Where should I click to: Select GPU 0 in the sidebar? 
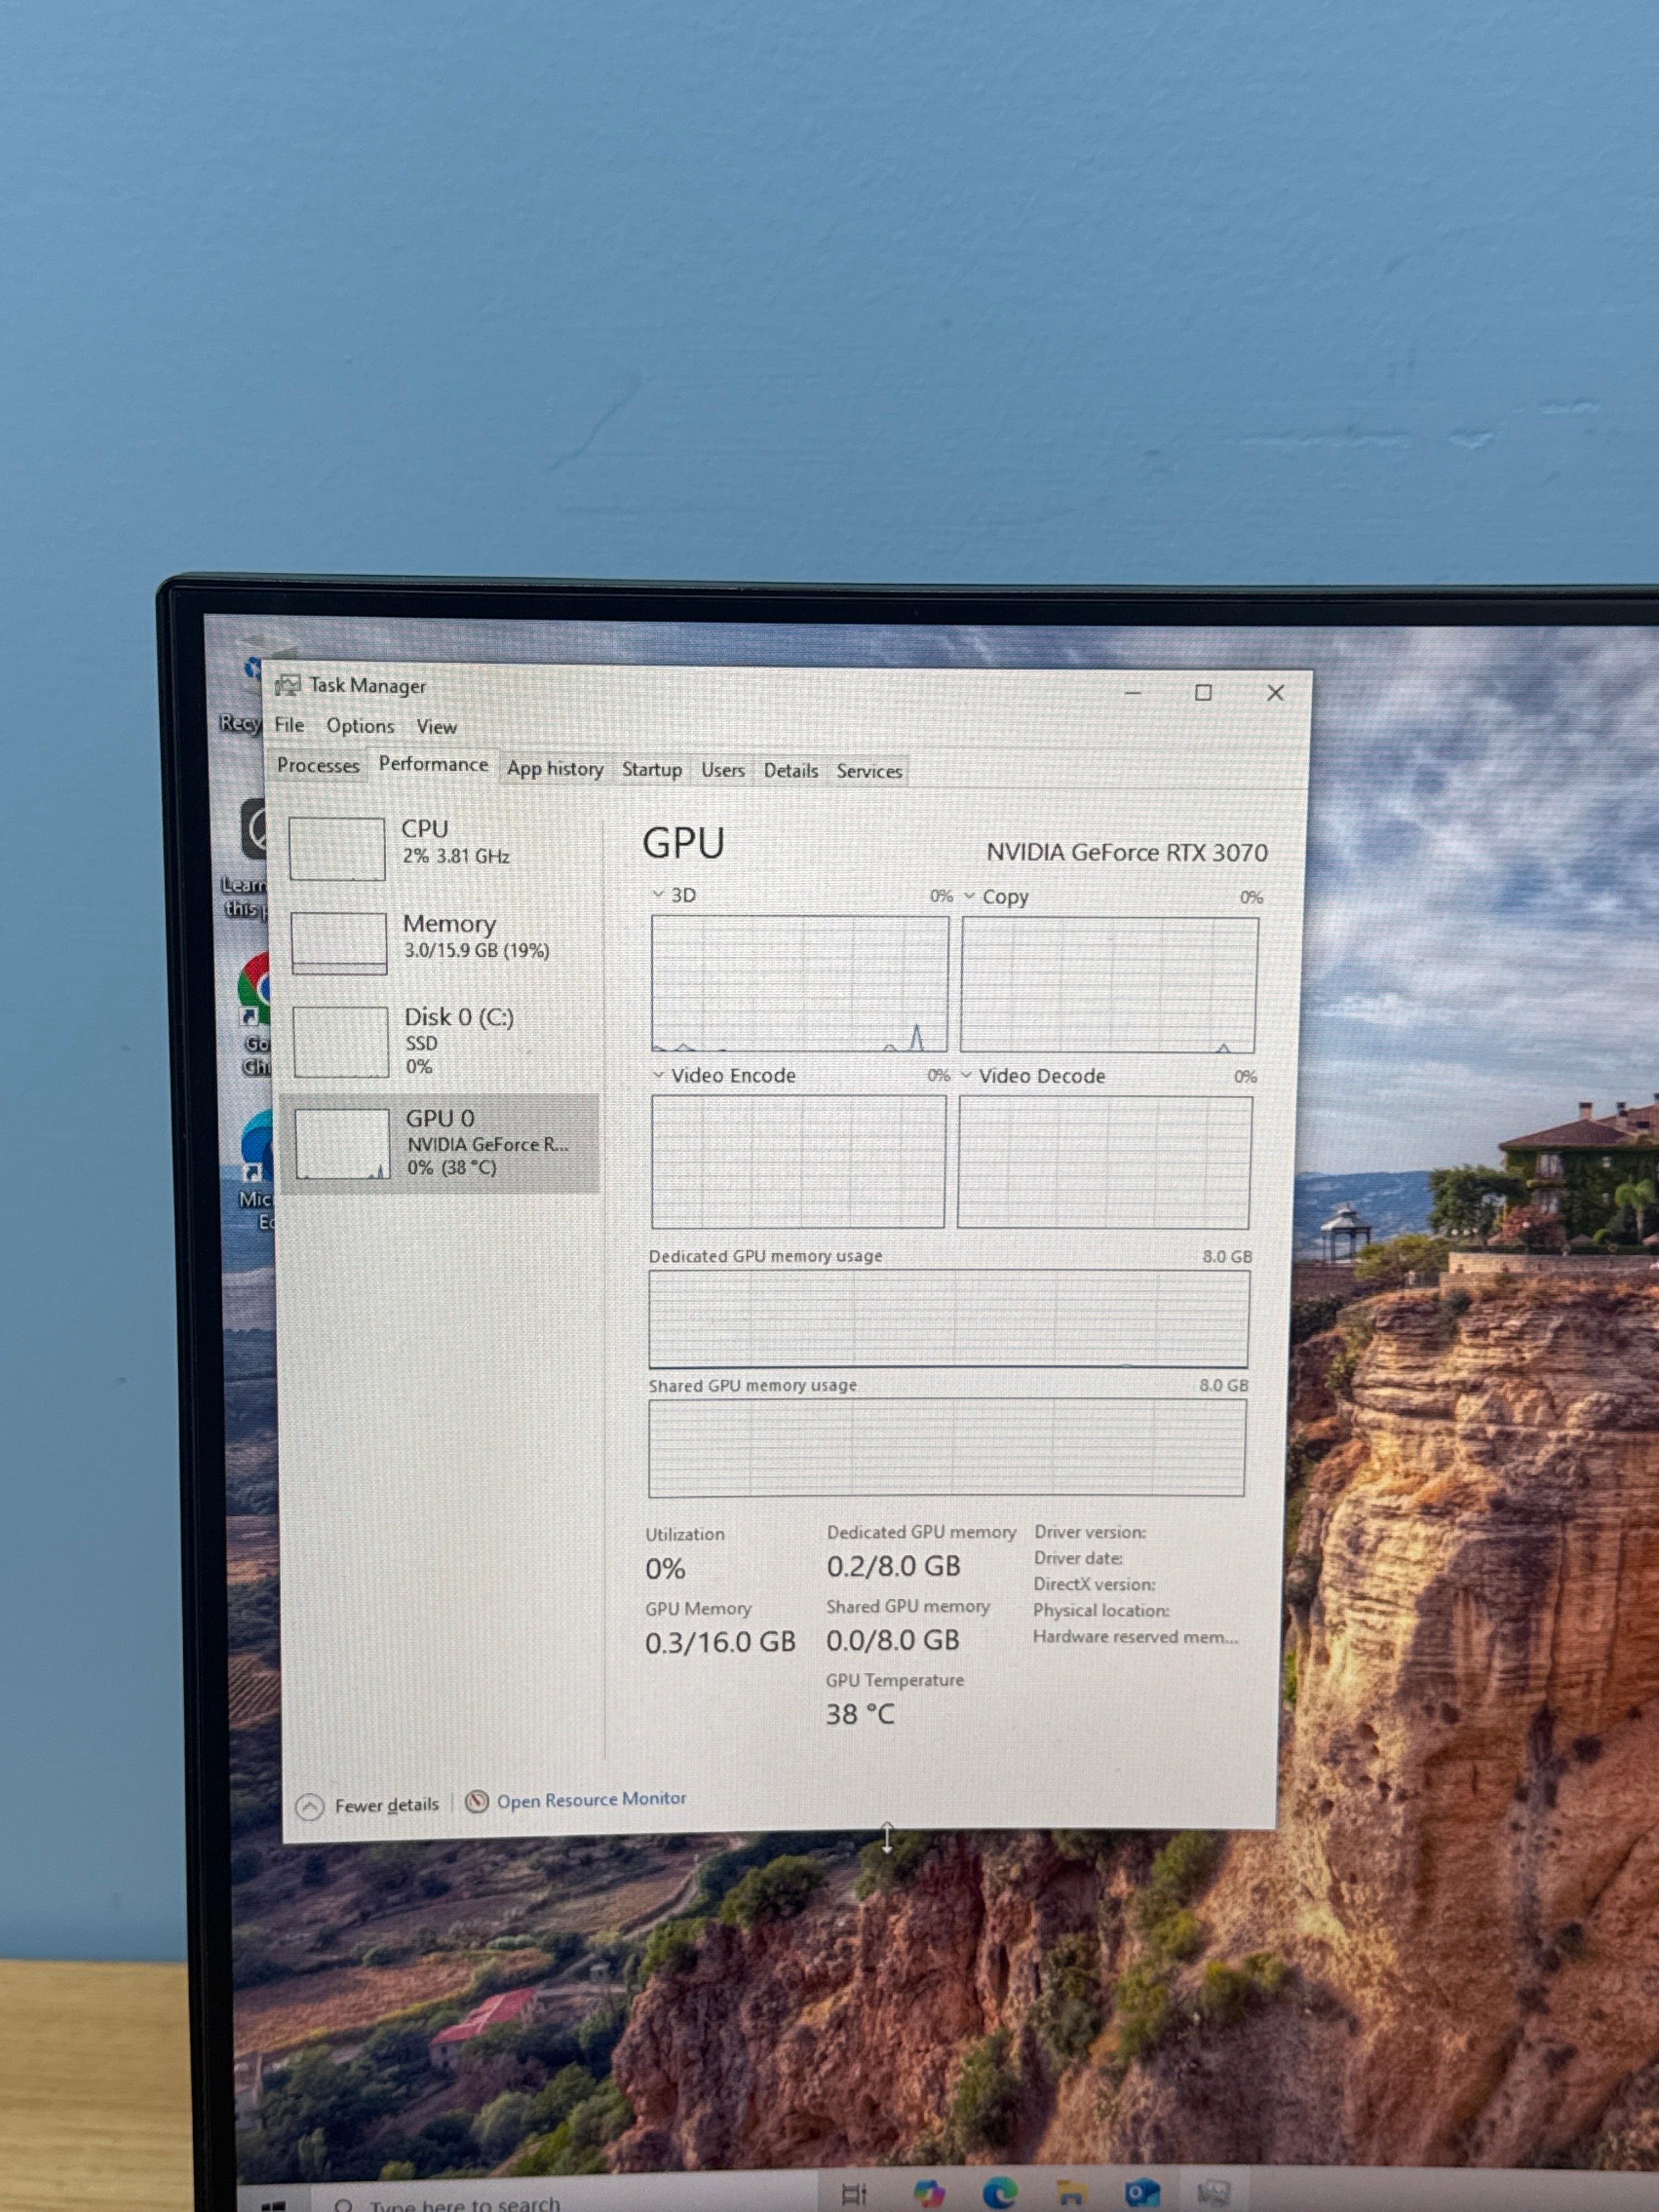click(x=440, y=1143)
